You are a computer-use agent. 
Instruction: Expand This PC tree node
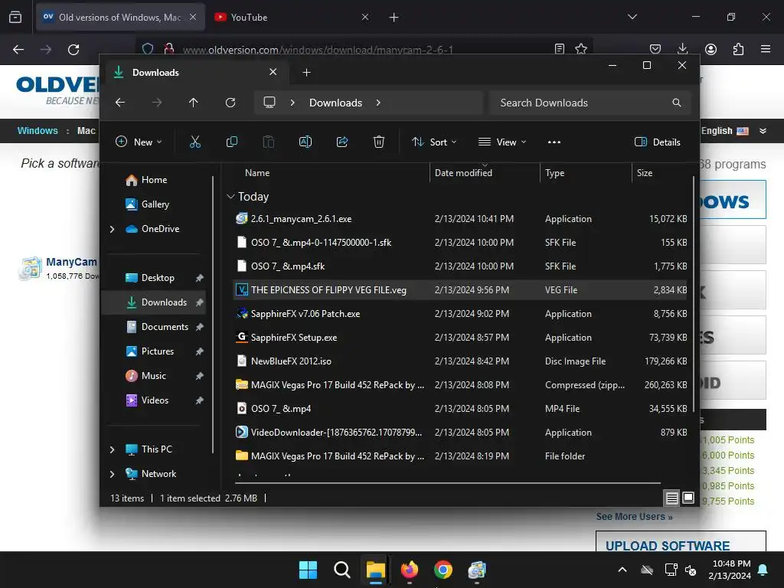point(112,449)
